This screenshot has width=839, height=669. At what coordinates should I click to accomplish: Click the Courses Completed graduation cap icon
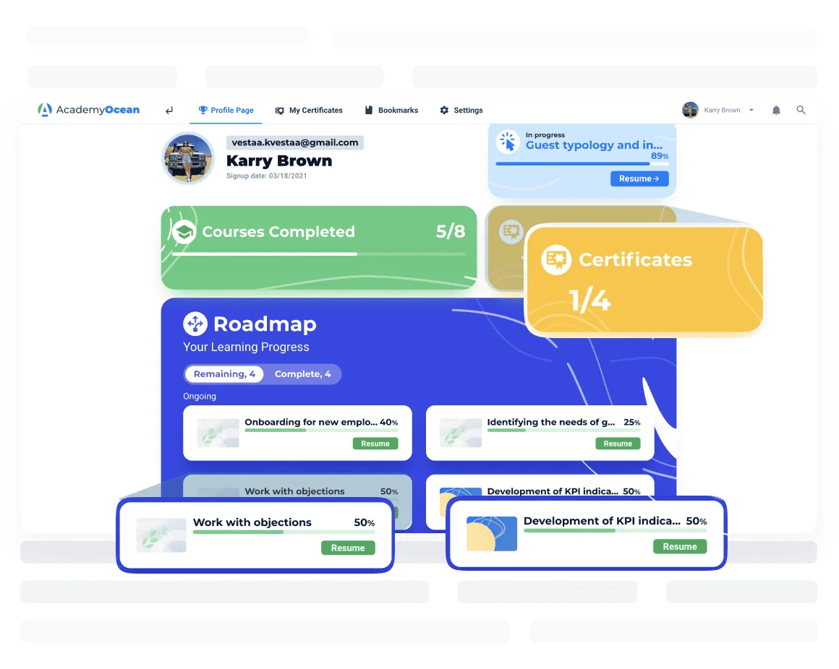pos(184,232)
